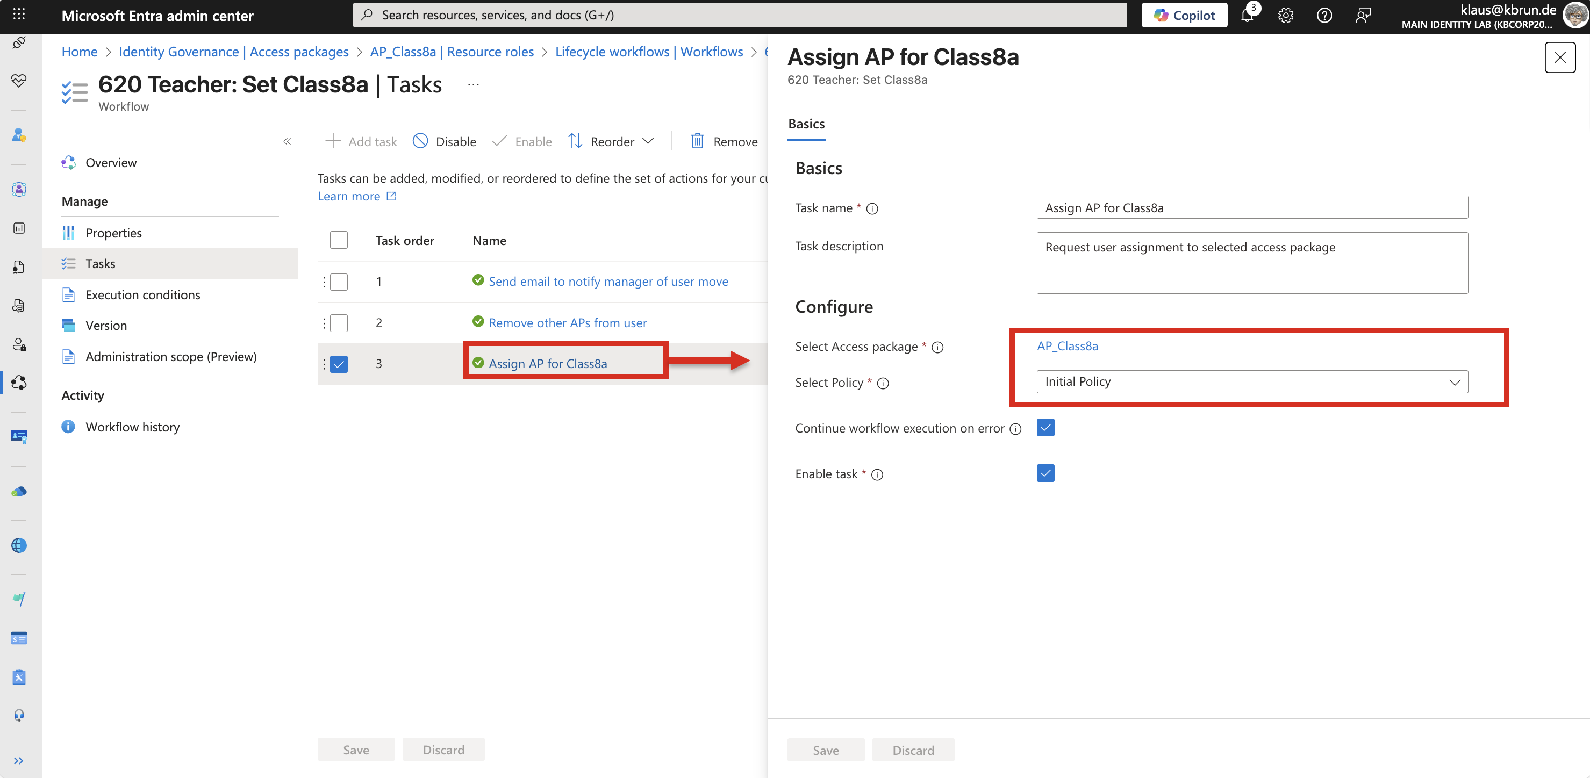1590x778 pixels.
Task: Go to Workflow history
Action: click(x=132, y=427)
